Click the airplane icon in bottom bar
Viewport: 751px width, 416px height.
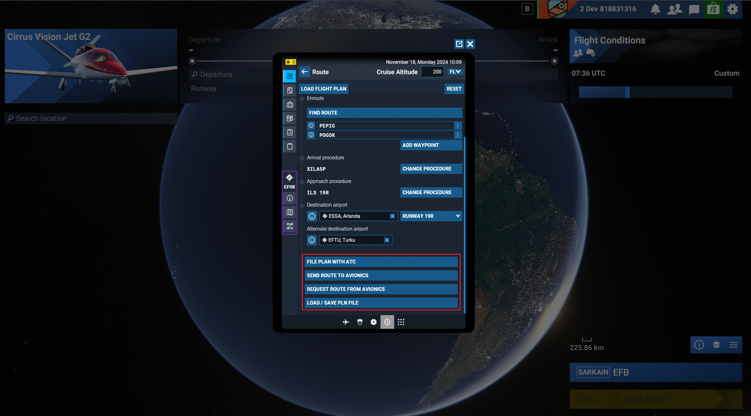point(346,322)
